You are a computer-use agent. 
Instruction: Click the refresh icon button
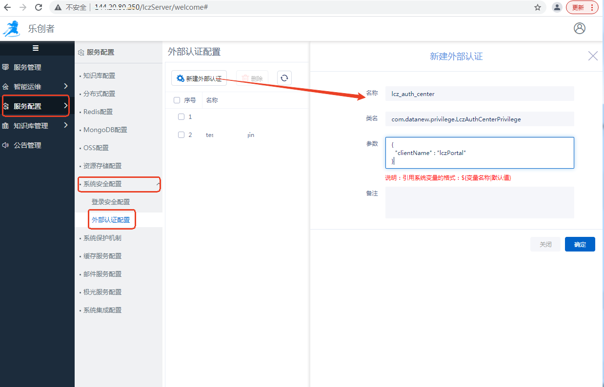[284, 78]
